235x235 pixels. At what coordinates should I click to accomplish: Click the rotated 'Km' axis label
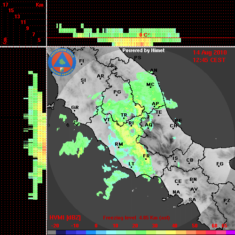coord(5,41)
